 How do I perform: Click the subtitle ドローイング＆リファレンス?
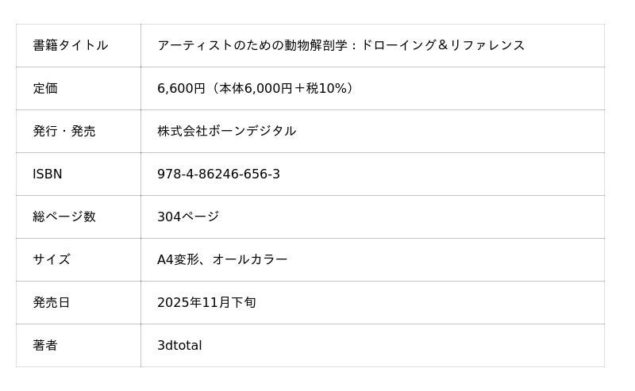(443, 45)
